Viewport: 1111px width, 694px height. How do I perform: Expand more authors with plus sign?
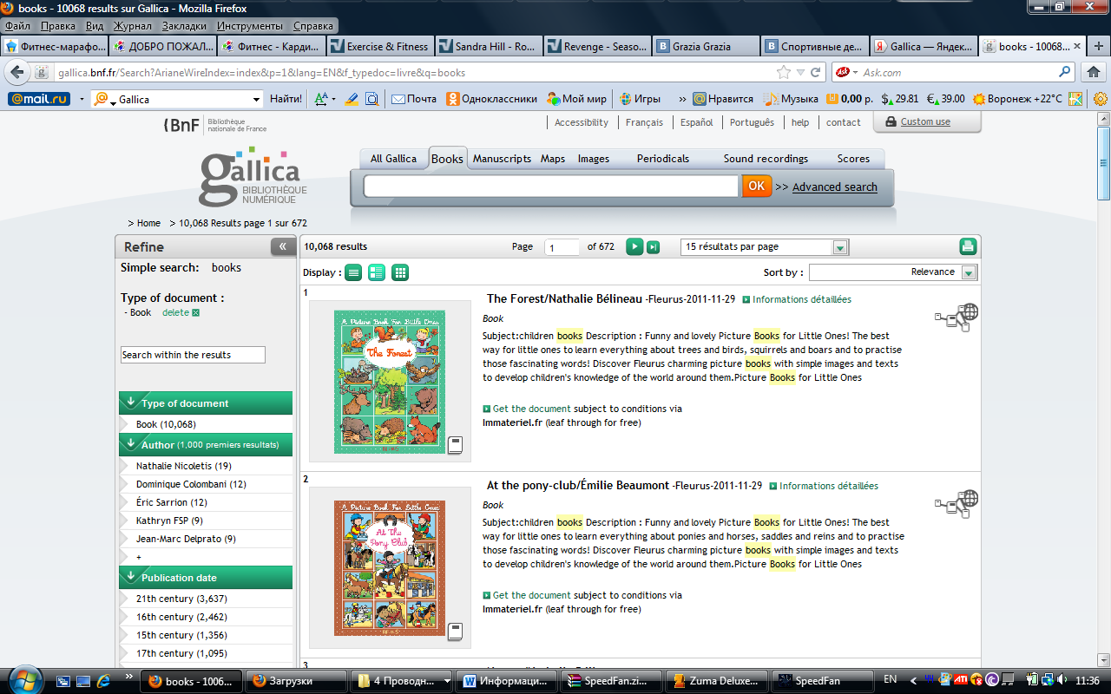coord(139,557)
